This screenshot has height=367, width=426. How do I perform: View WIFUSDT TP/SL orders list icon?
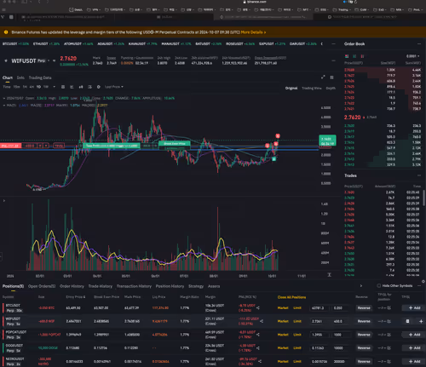pyautogui.click(x=407, y=321)
